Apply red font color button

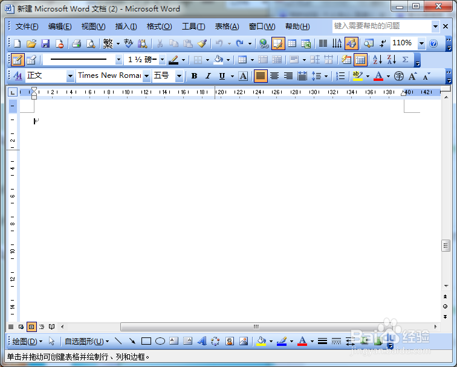coord(378,76)
